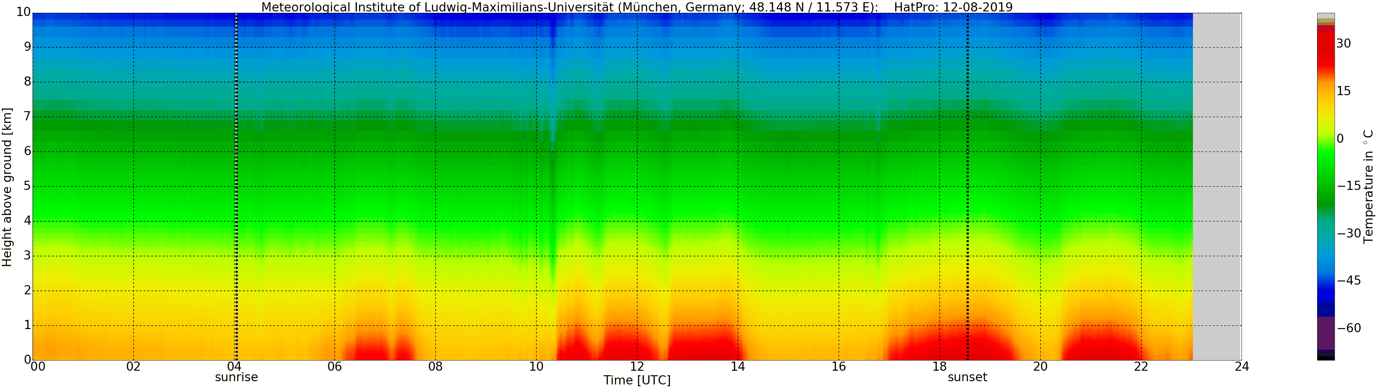Pick the "15" value on the temperature colorbar
1379x389 pixels.
click(x=1344, y=91)
